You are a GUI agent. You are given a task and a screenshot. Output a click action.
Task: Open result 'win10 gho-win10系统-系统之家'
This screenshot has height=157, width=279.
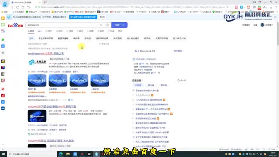[46, 54]
